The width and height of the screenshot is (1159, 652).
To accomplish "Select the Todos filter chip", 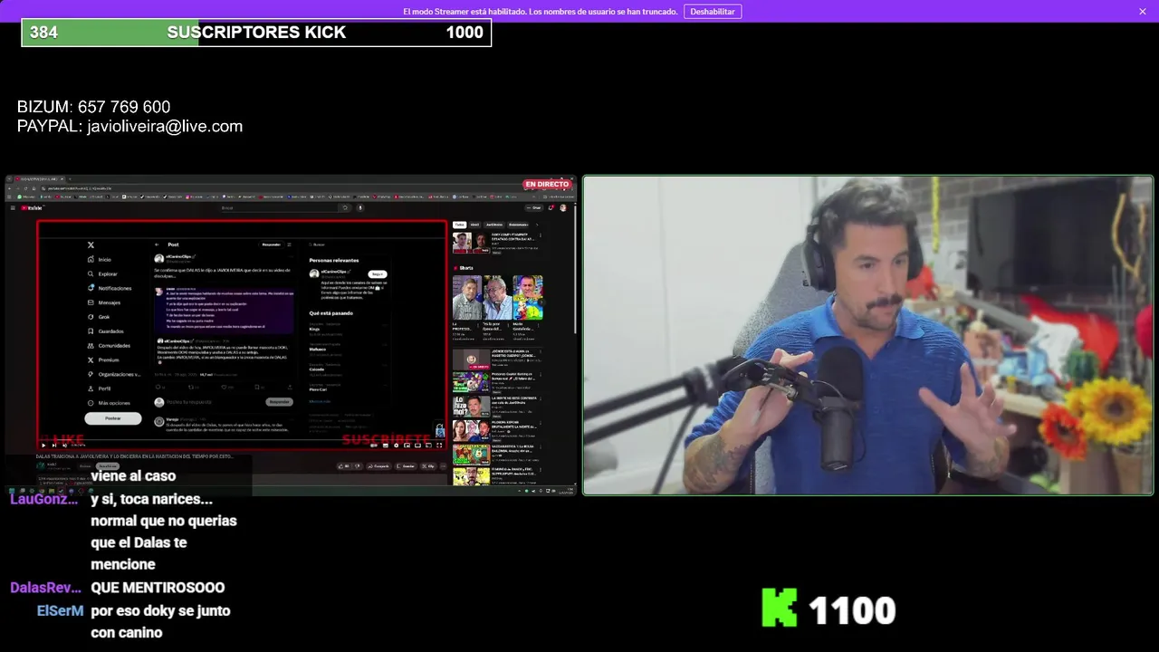I will coord(460,225).
